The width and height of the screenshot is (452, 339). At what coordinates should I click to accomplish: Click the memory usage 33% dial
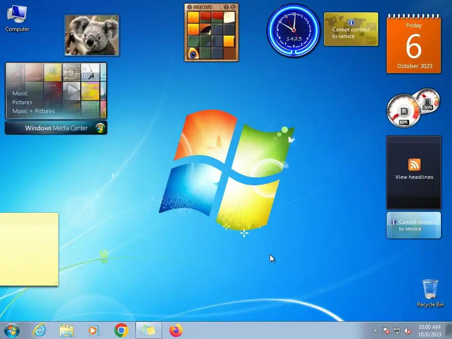pos(427,101)
